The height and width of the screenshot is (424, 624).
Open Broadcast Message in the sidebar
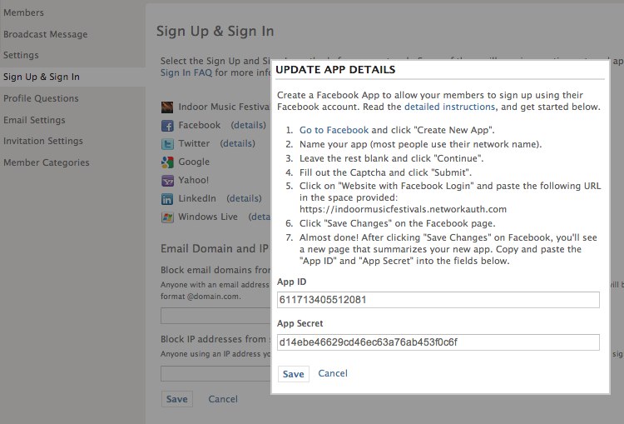[46, 34]
